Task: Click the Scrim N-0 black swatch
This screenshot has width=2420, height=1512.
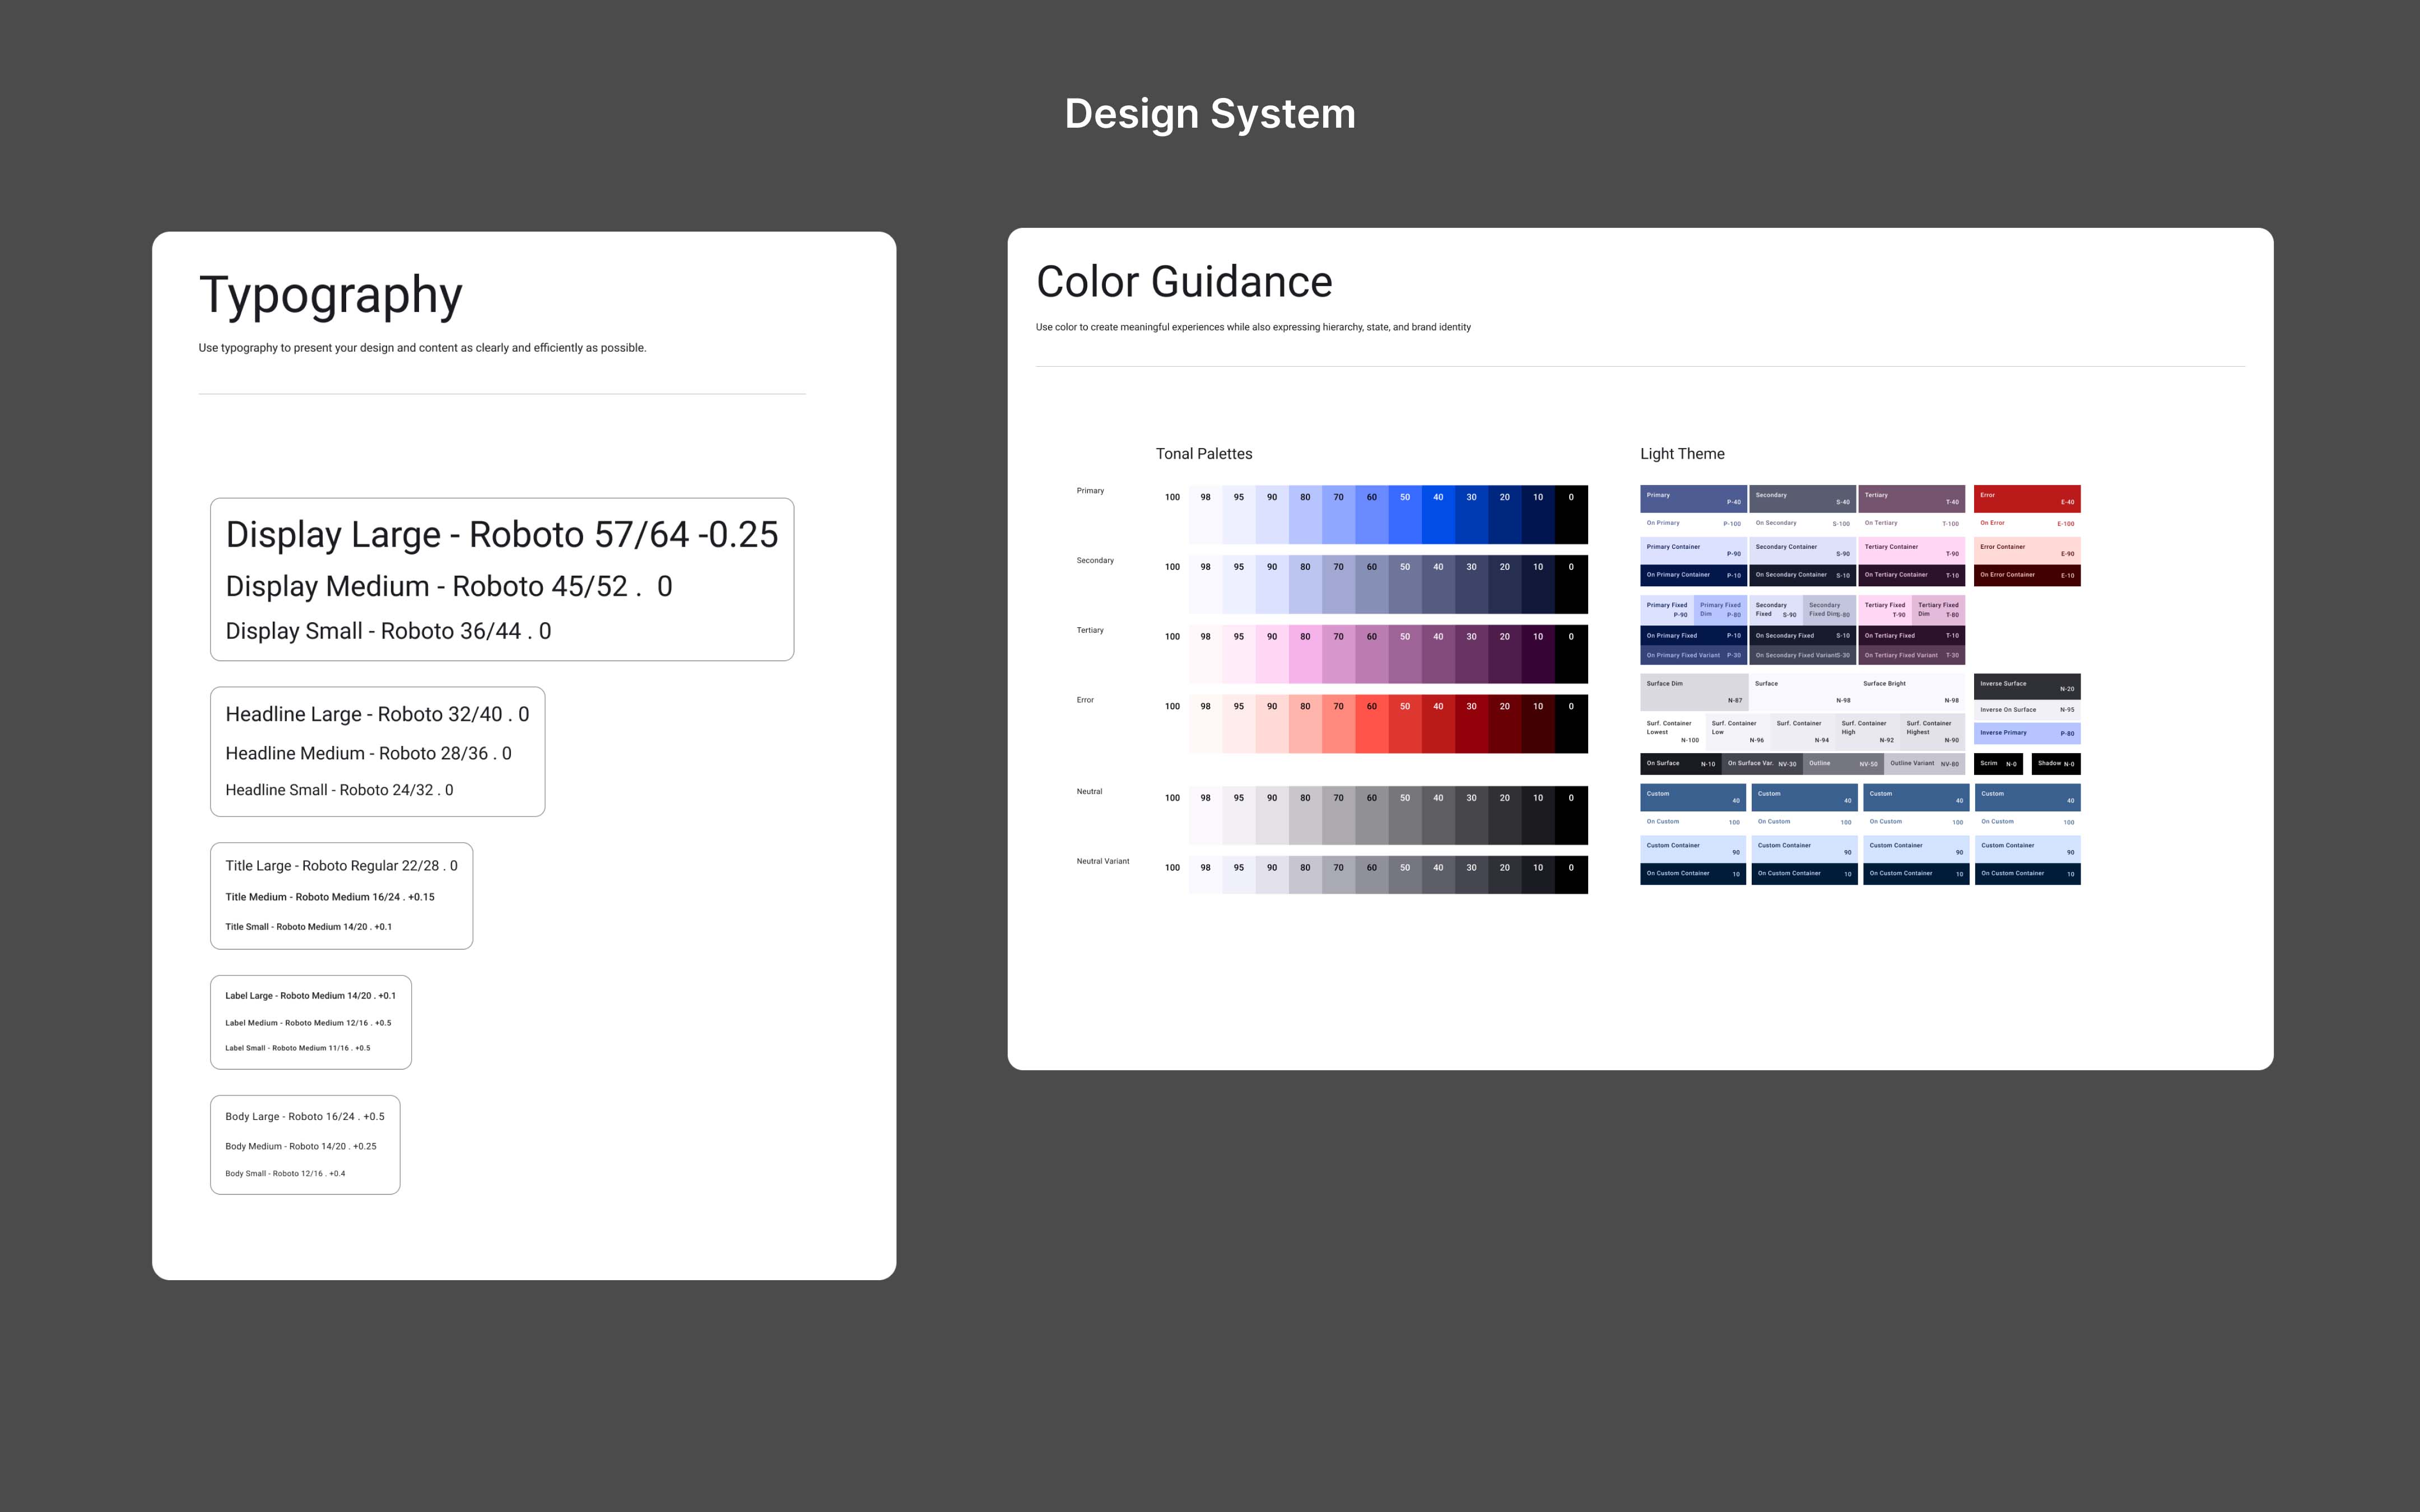Action: (x=1998, y=763)
